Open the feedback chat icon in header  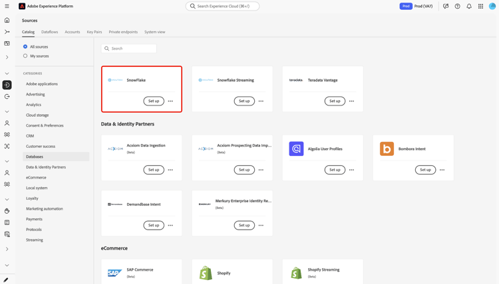click(446, 6)
